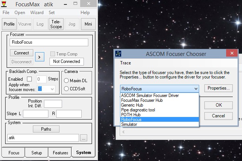Click the Not Connected status box
Viewport: 242px width, 161px height.
tap(67, 61)
